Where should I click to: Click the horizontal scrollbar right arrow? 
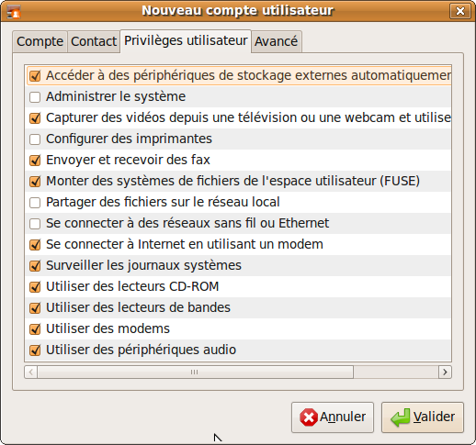pyautogui.click(x=445, y=373)
